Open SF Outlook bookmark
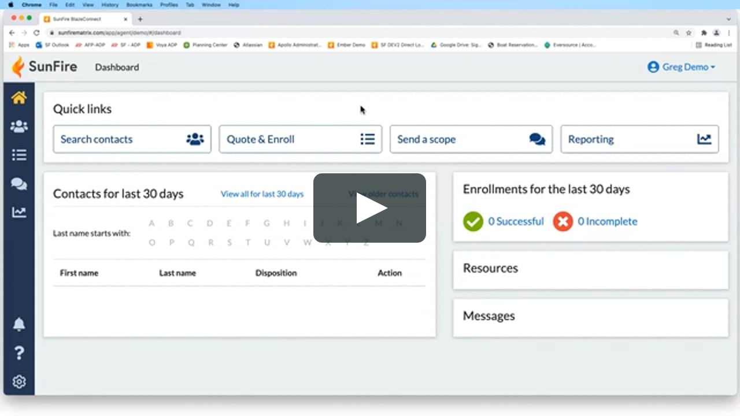The height and width of the screenshot is (416, 740). pos(53,44)
